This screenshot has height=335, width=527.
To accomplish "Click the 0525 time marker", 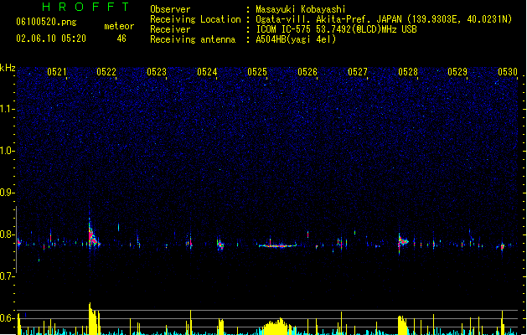I will tap(257, 72).
